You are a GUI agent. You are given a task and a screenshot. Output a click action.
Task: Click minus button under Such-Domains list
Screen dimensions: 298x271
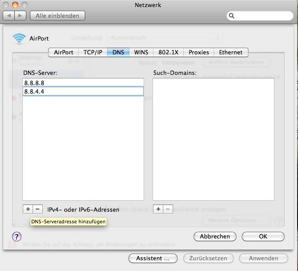pos(168,209)
